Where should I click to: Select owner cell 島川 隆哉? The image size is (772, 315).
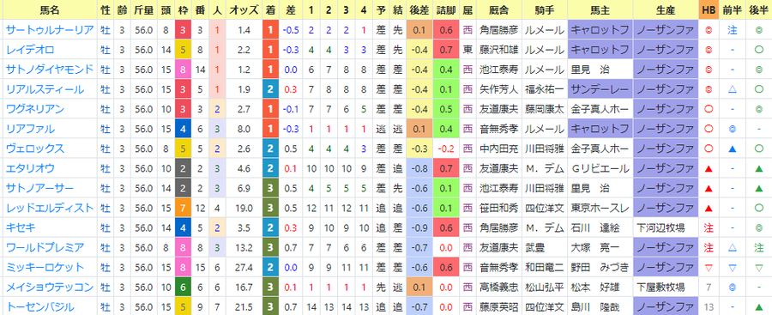pos(600,306)
